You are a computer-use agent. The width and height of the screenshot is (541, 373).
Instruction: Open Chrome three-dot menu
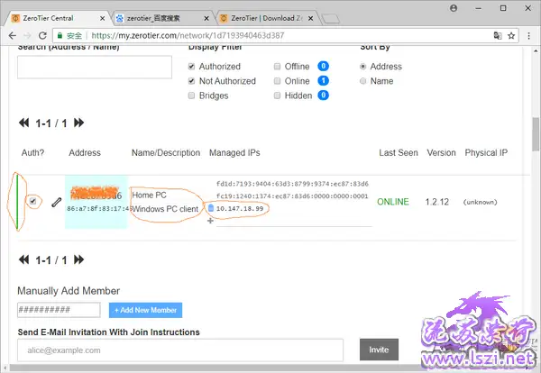(x=528, y=35)
